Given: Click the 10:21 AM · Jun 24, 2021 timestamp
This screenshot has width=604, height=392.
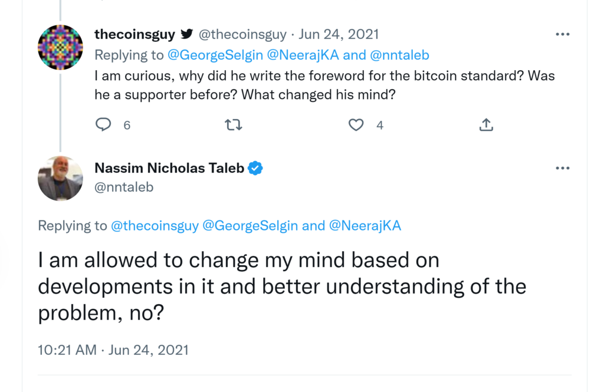Looking at the screenshot, I should point(113,350).
